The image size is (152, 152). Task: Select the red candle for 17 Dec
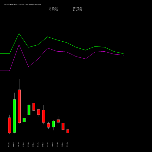pyautogui.click(x=43, y=116)
